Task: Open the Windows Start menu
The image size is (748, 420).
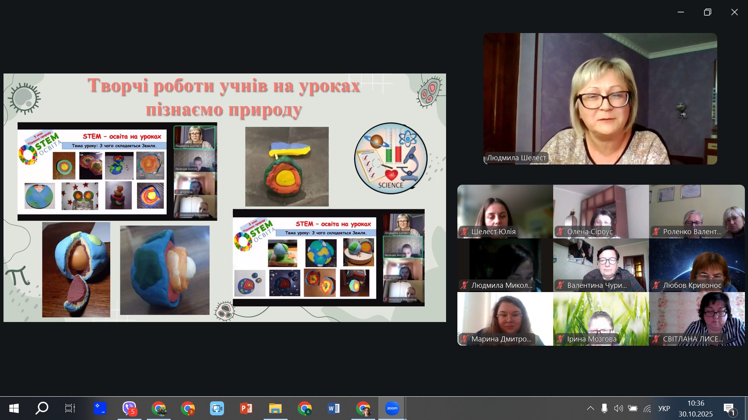Action: point(14,408)
